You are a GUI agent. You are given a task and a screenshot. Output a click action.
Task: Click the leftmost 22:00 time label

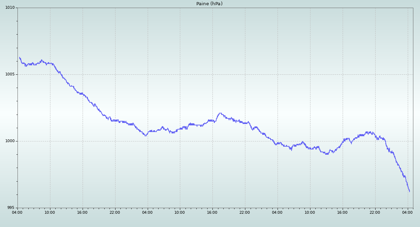point(115,212)
